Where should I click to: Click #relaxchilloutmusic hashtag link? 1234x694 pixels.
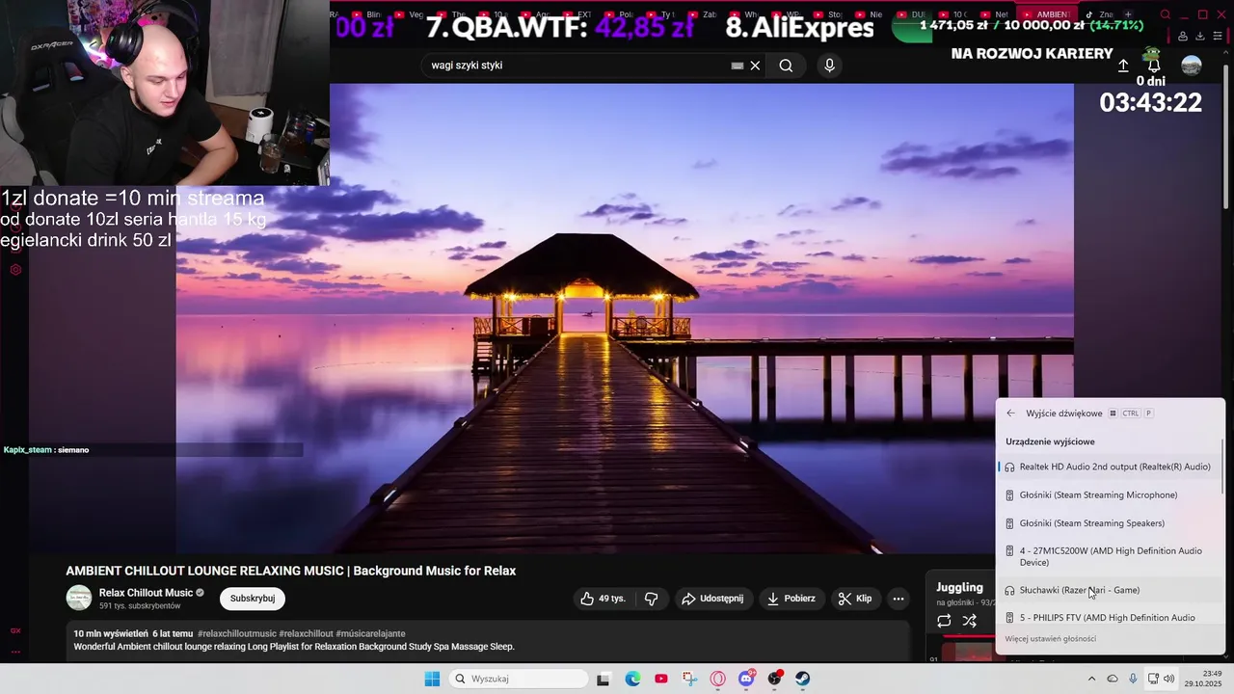click(237, 633)
